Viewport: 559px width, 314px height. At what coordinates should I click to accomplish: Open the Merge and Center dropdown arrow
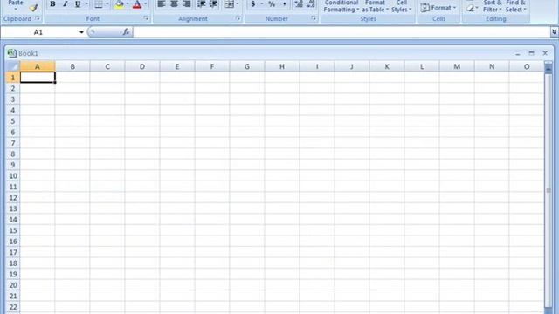pos(238,4)
